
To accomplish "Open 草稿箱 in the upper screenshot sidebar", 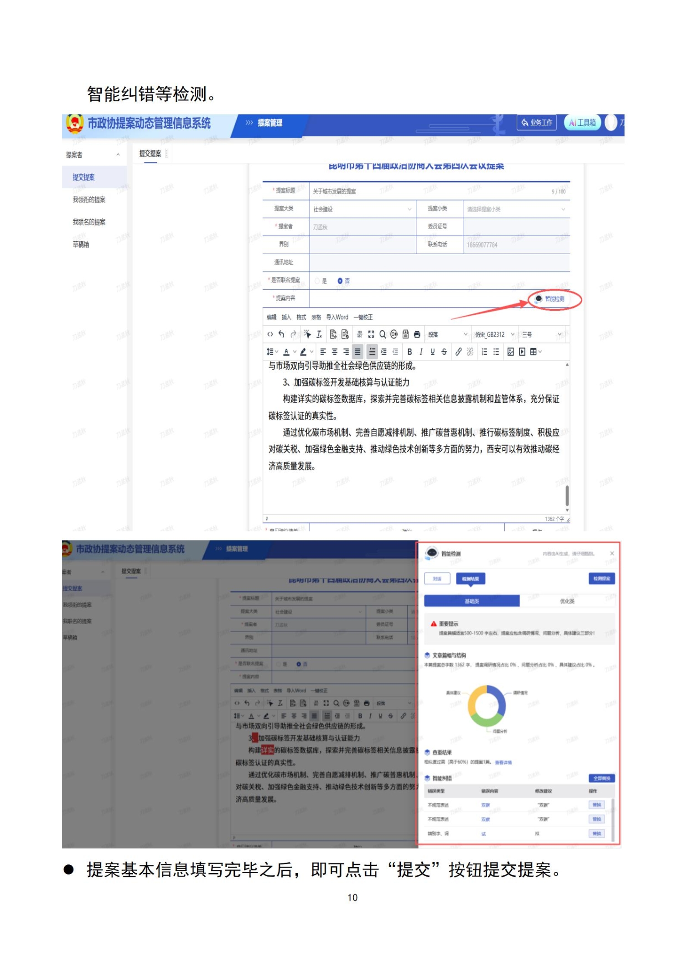I will tap(81, 244).
